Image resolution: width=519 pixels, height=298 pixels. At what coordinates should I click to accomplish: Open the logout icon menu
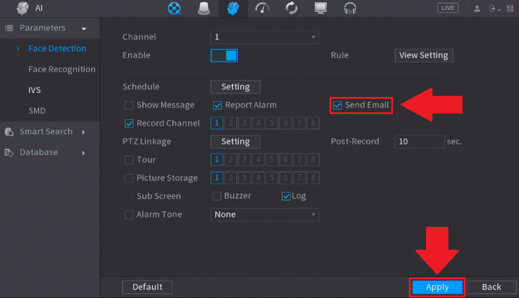494,9
